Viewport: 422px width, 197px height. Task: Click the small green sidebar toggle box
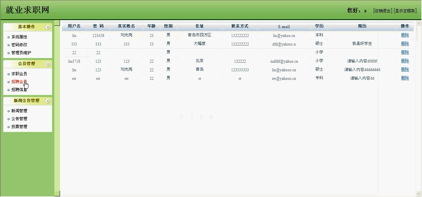[x=57, y=23]
